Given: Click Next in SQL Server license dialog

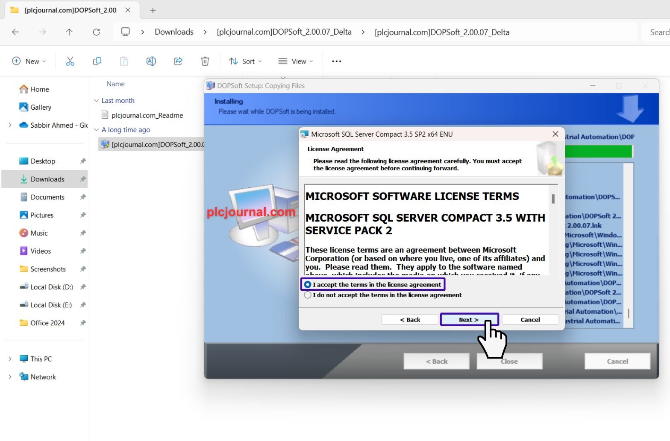Looking at the screenshot, I should [469, 320].
